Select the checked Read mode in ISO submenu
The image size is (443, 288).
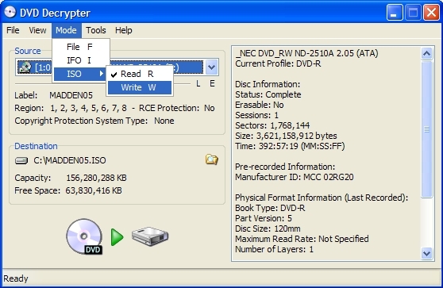[x=140, y=74]
